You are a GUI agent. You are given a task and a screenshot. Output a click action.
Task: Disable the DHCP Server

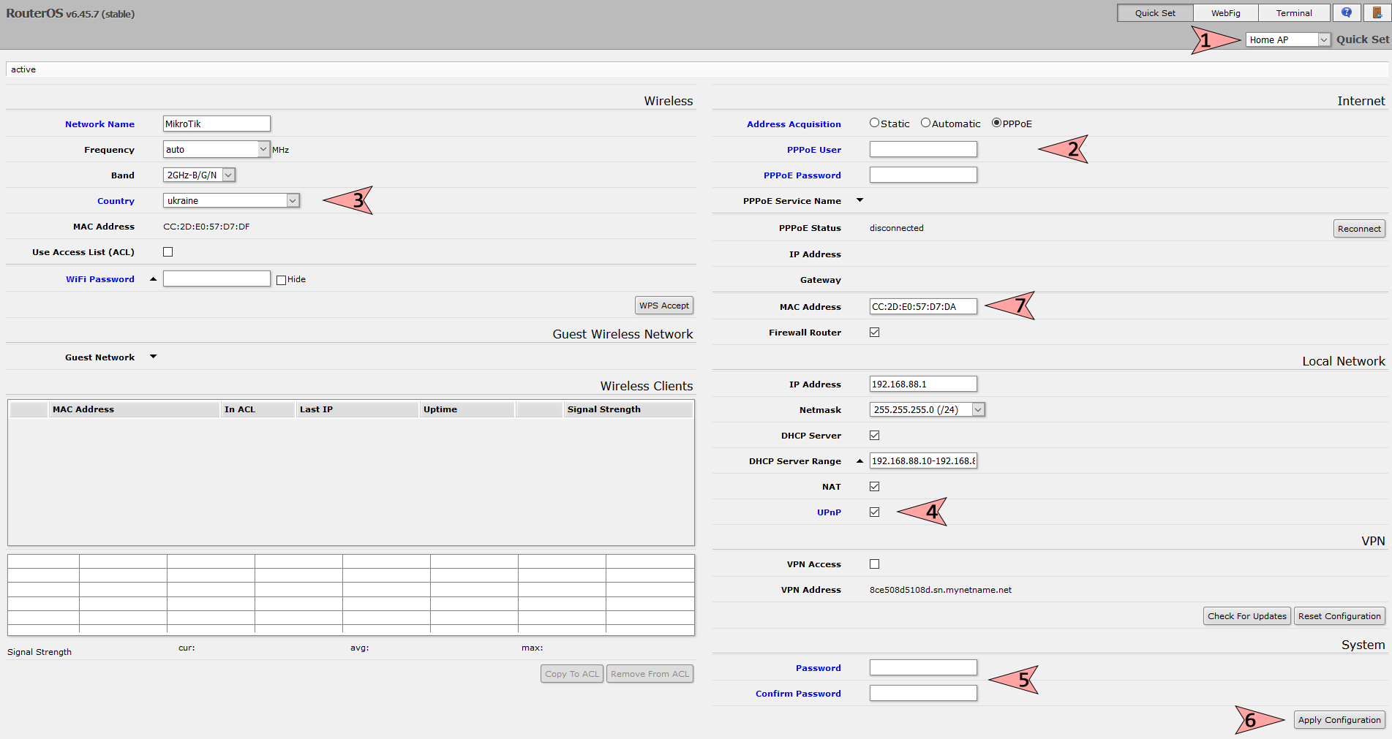[x=874, y=435]
